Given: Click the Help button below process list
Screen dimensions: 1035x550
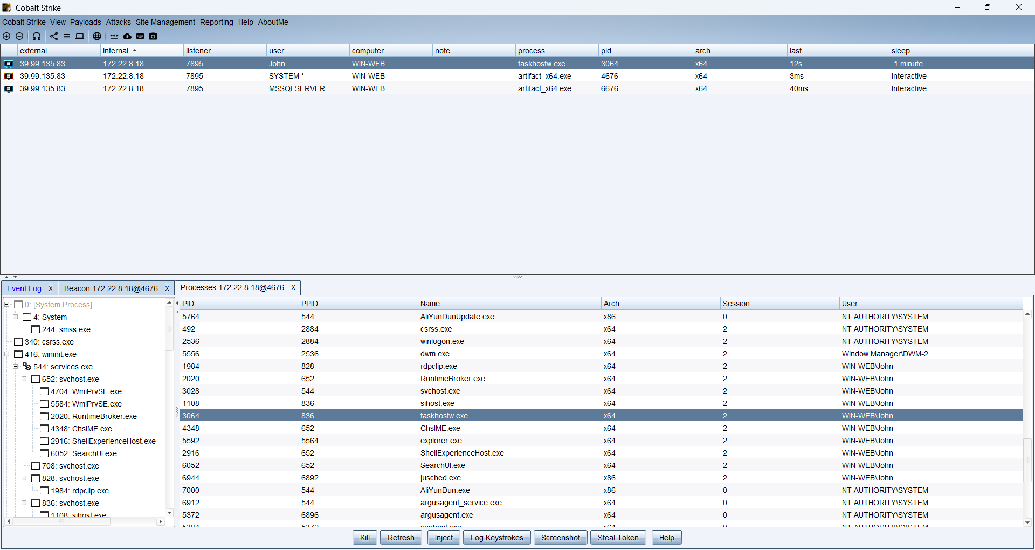Looking at the screenshot, I should 666,538.
